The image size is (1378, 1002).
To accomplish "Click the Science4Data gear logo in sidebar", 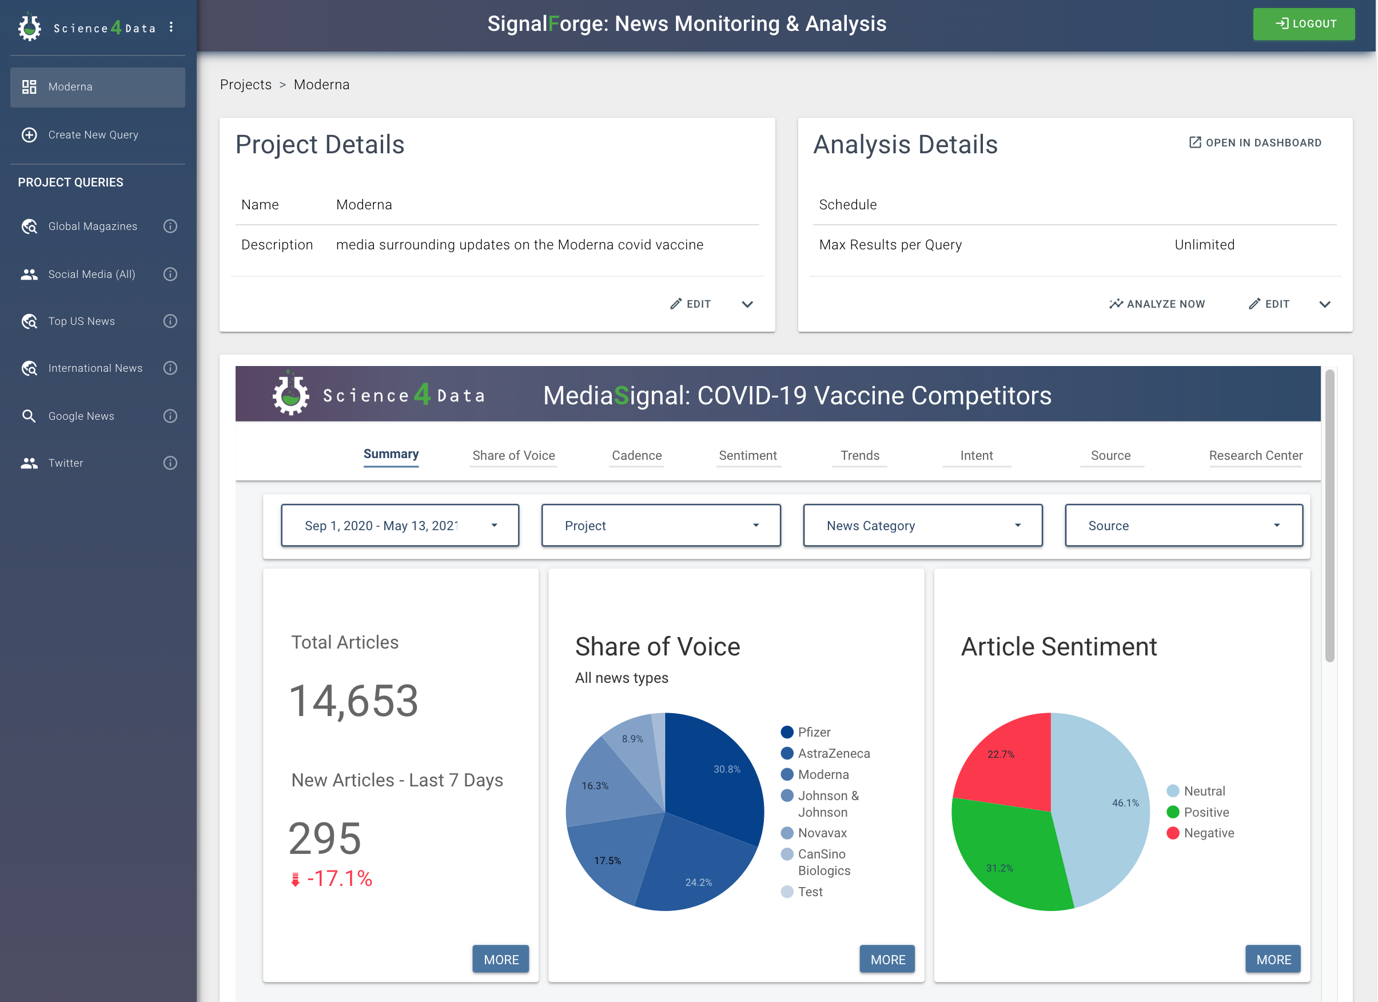I will pyautogui.click(x=29, y=27).
